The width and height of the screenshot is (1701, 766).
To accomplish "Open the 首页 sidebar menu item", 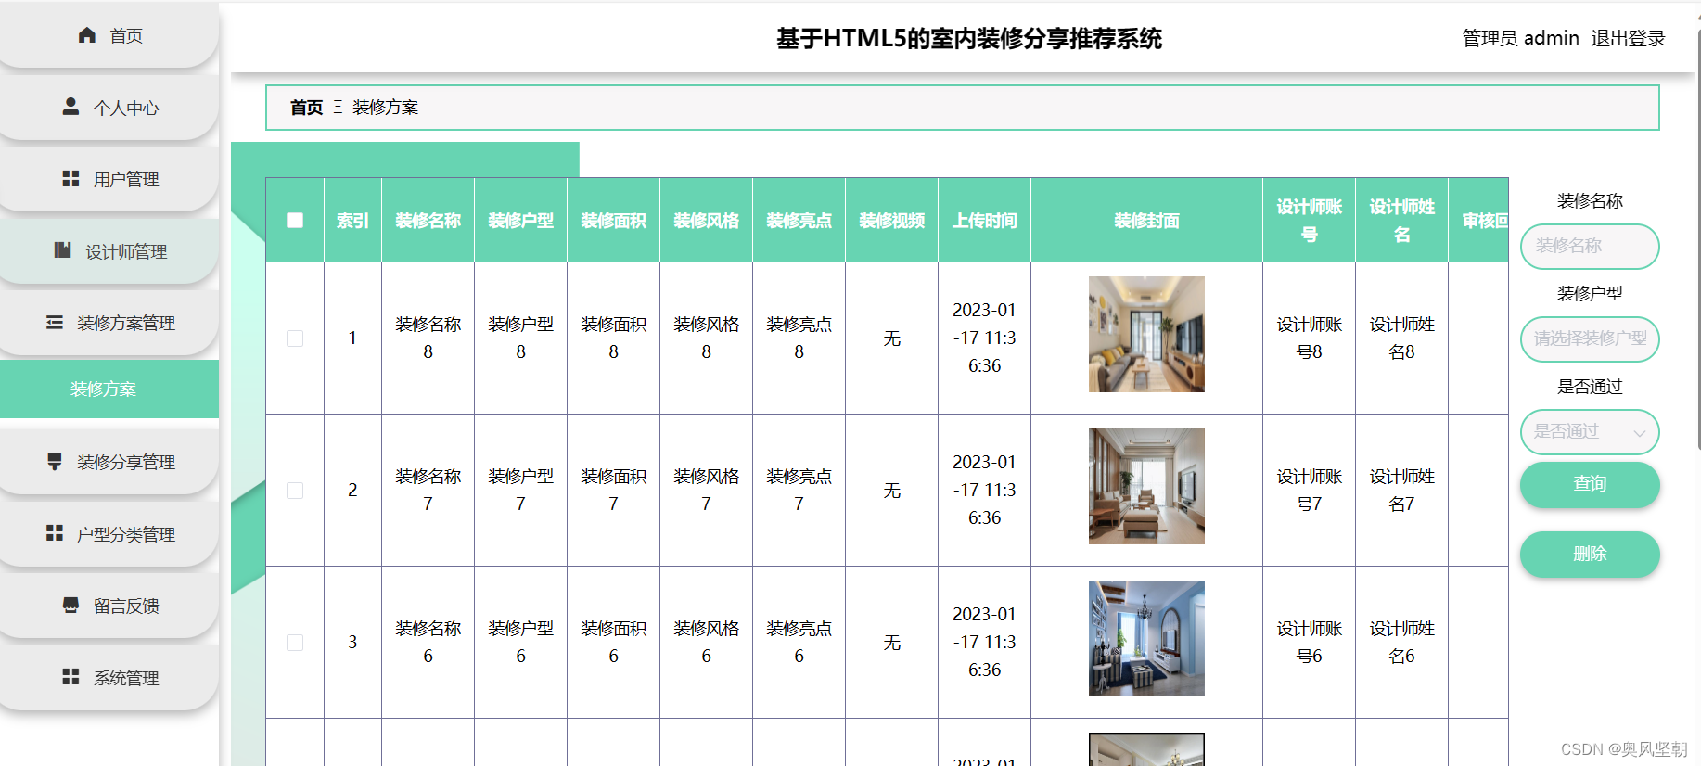I will point(109,35).
